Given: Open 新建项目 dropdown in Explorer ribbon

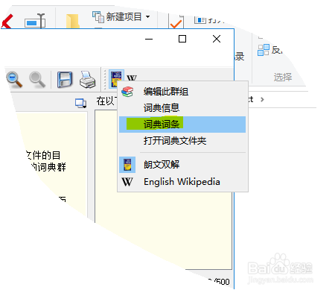Looking at the screenshot, I should click(121, 17).
